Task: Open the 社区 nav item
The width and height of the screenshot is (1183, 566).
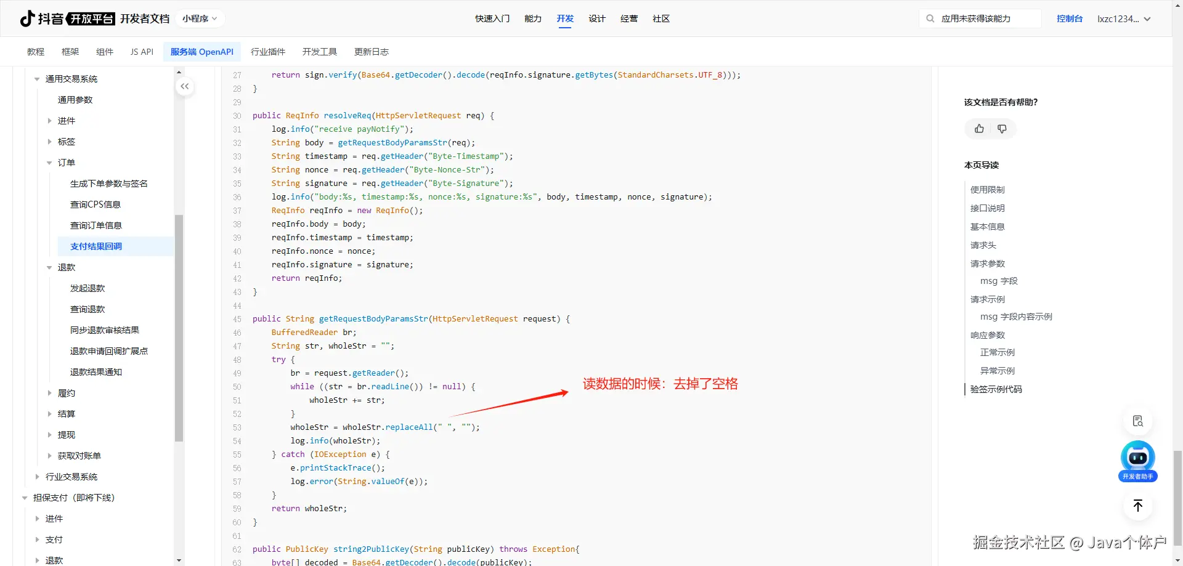Action: tap(661, 18)
